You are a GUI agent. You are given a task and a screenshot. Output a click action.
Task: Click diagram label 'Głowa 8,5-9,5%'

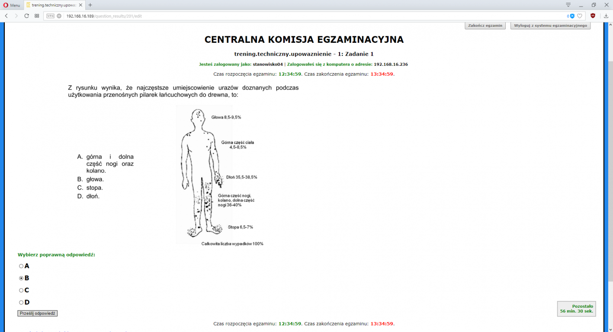(x=226, y=117)
